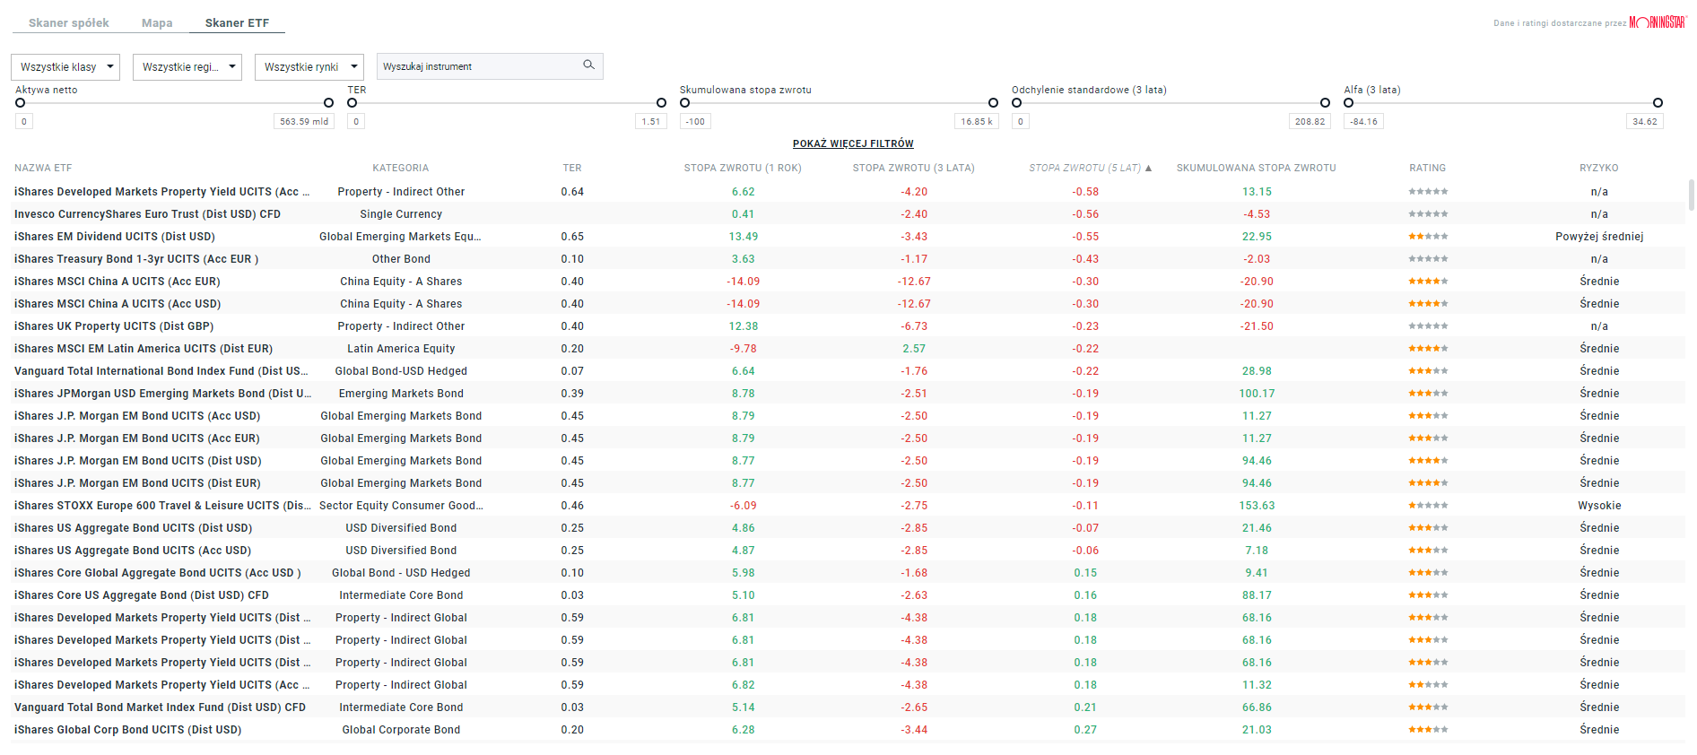Switch to Skaner spółek tab
This screenshot has height=755, width=1697.
coord(69,23)
